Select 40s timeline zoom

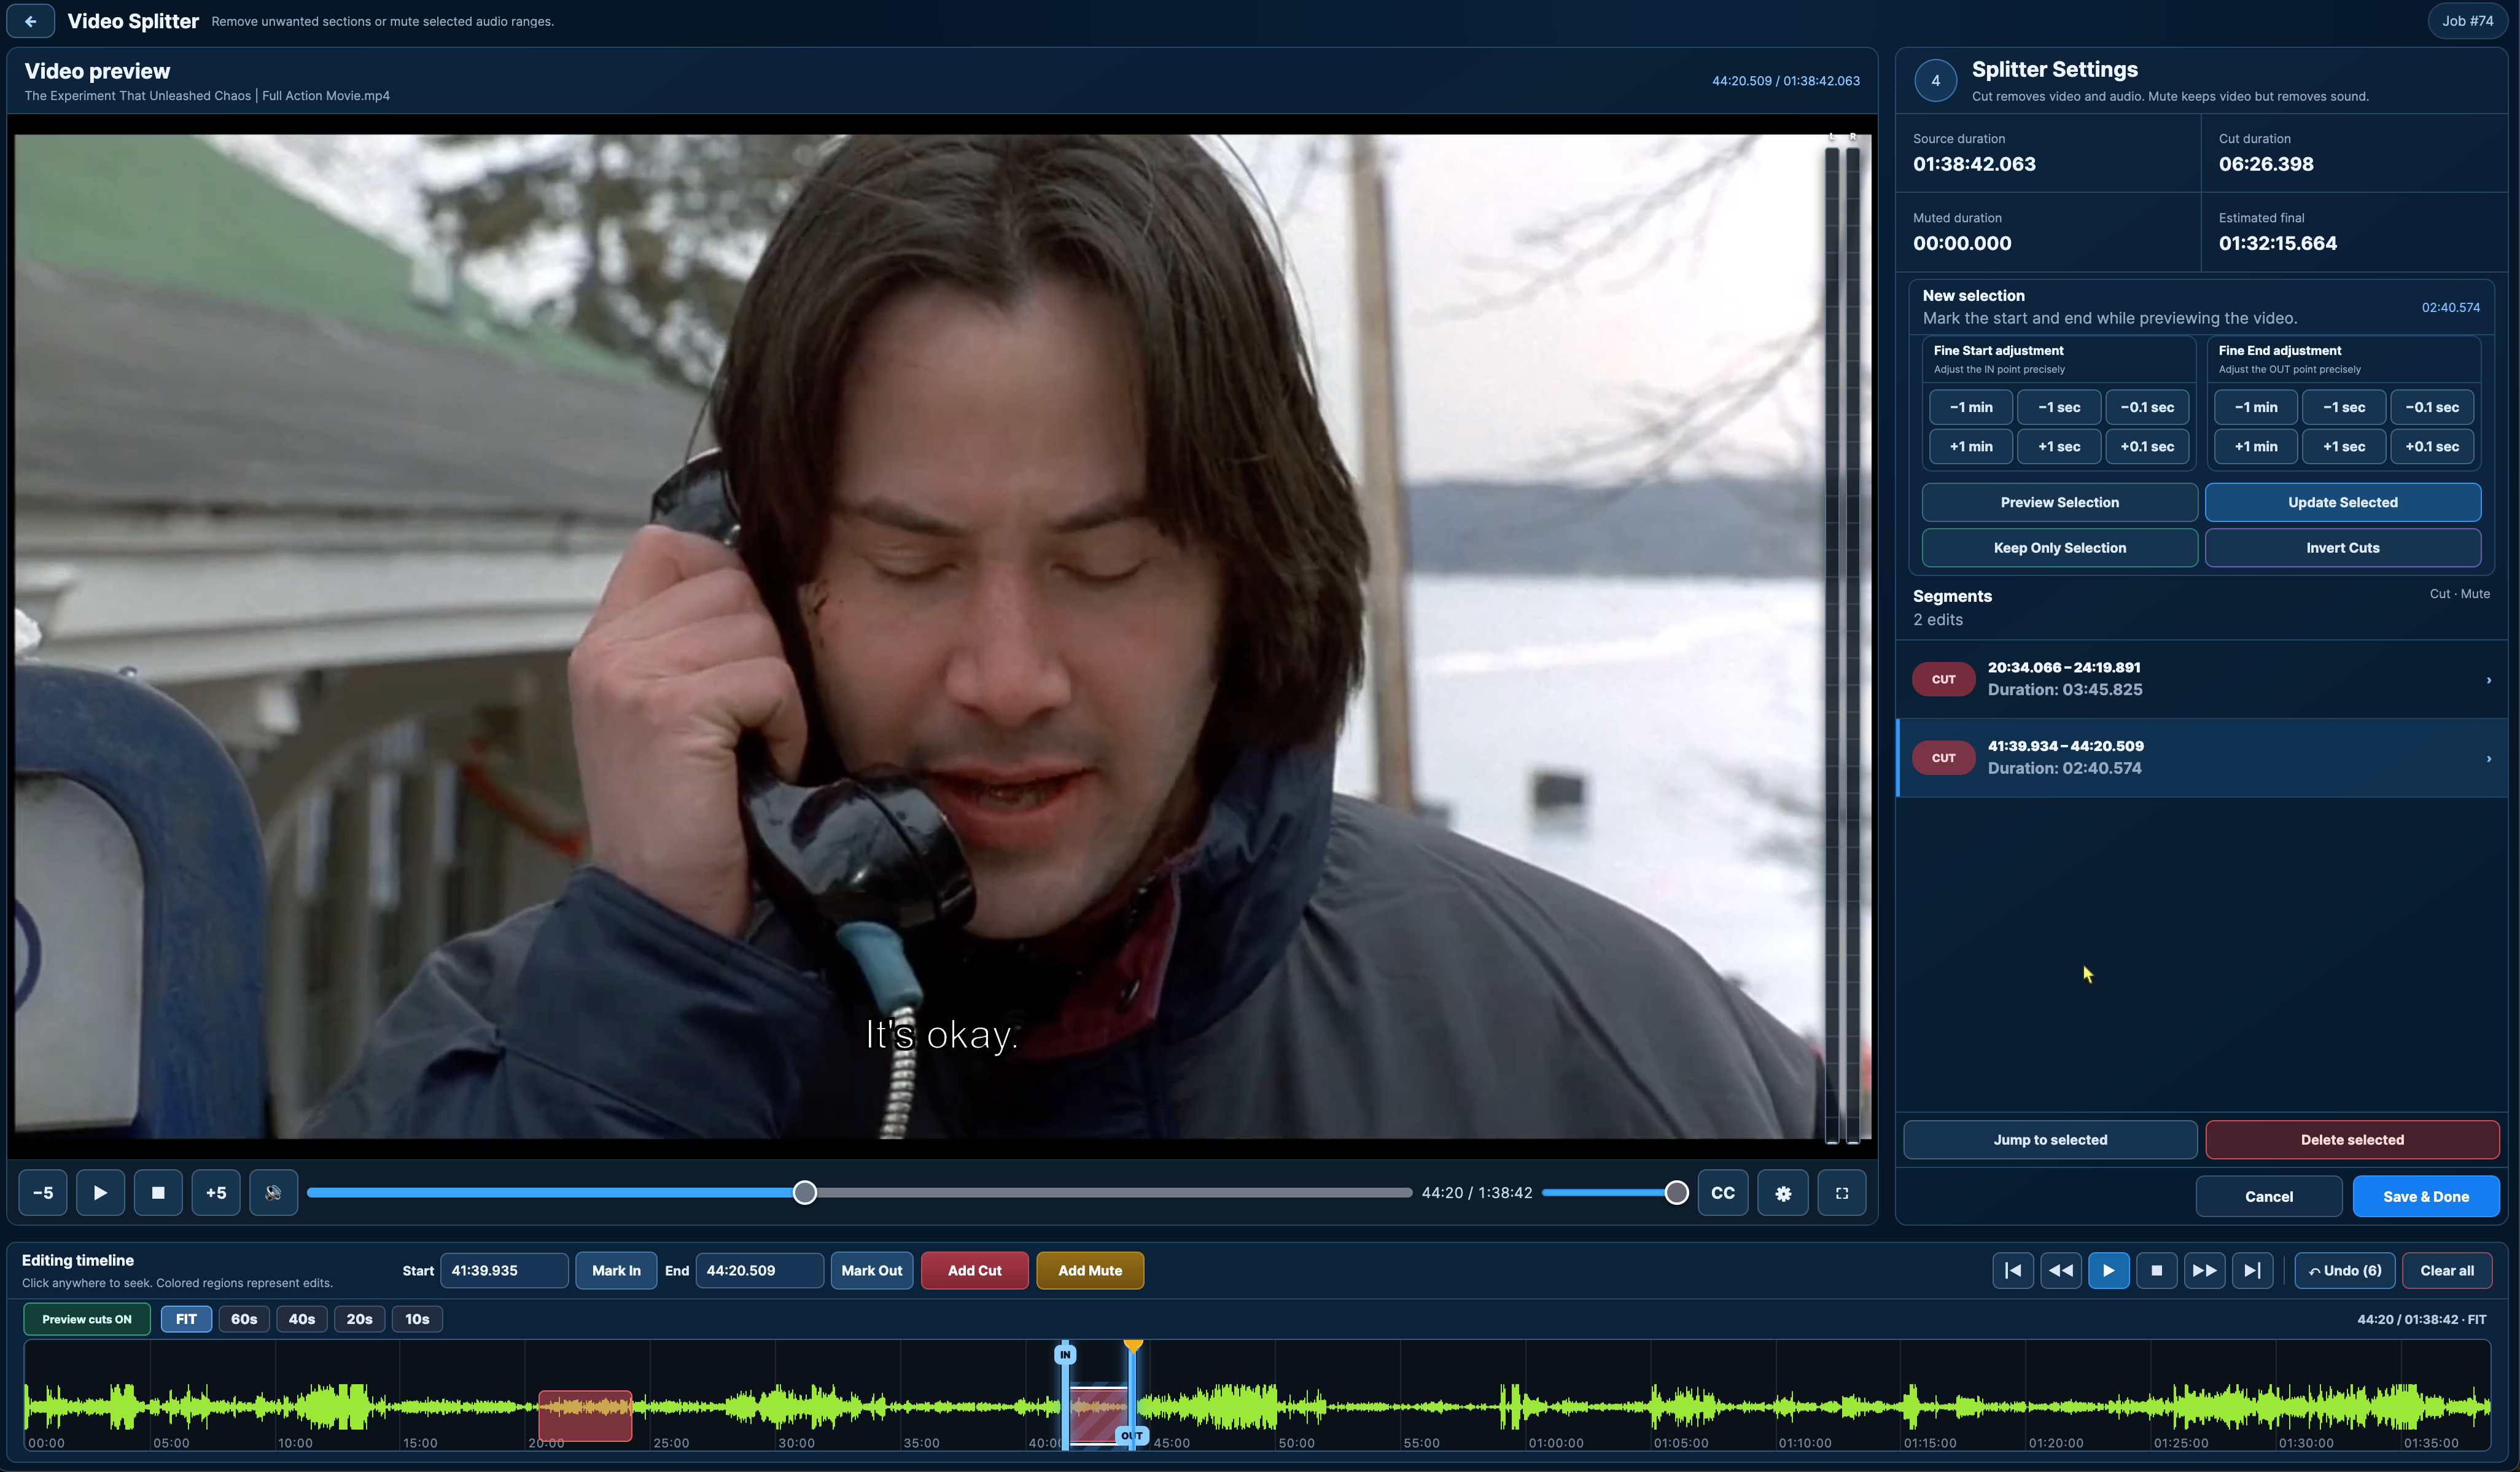click(302, 1319)
